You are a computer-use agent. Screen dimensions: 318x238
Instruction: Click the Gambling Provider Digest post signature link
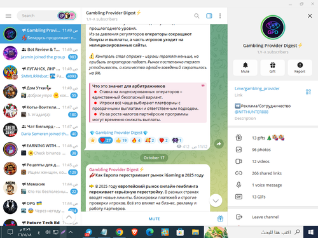(119, 133)
